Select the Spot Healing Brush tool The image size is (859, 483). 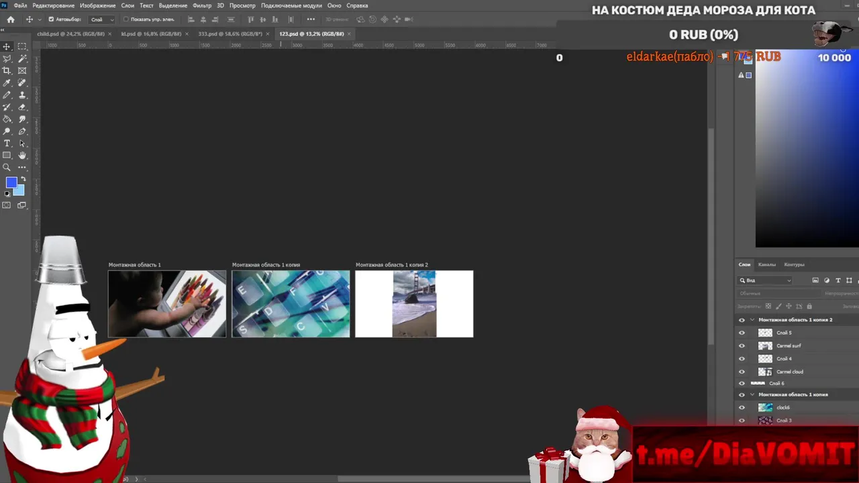point(22,83)
